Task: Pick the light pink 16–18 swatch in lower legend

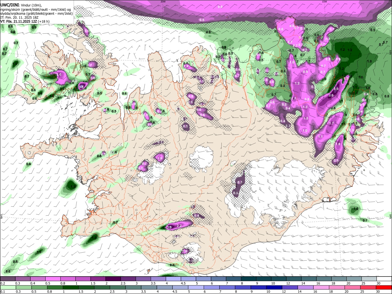Action: (322, 287)
